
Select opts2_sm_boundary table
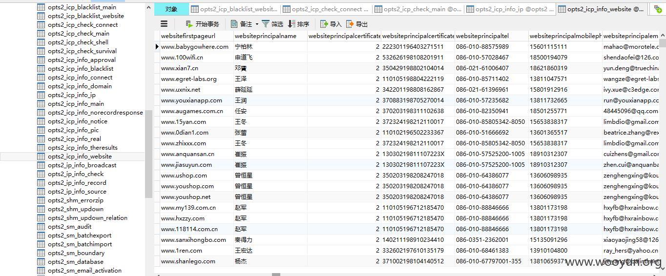pos(76,253)
